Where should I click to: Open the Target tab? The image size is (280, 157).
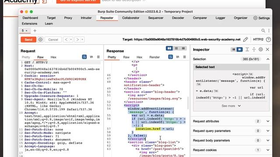(x=51, y=18)
